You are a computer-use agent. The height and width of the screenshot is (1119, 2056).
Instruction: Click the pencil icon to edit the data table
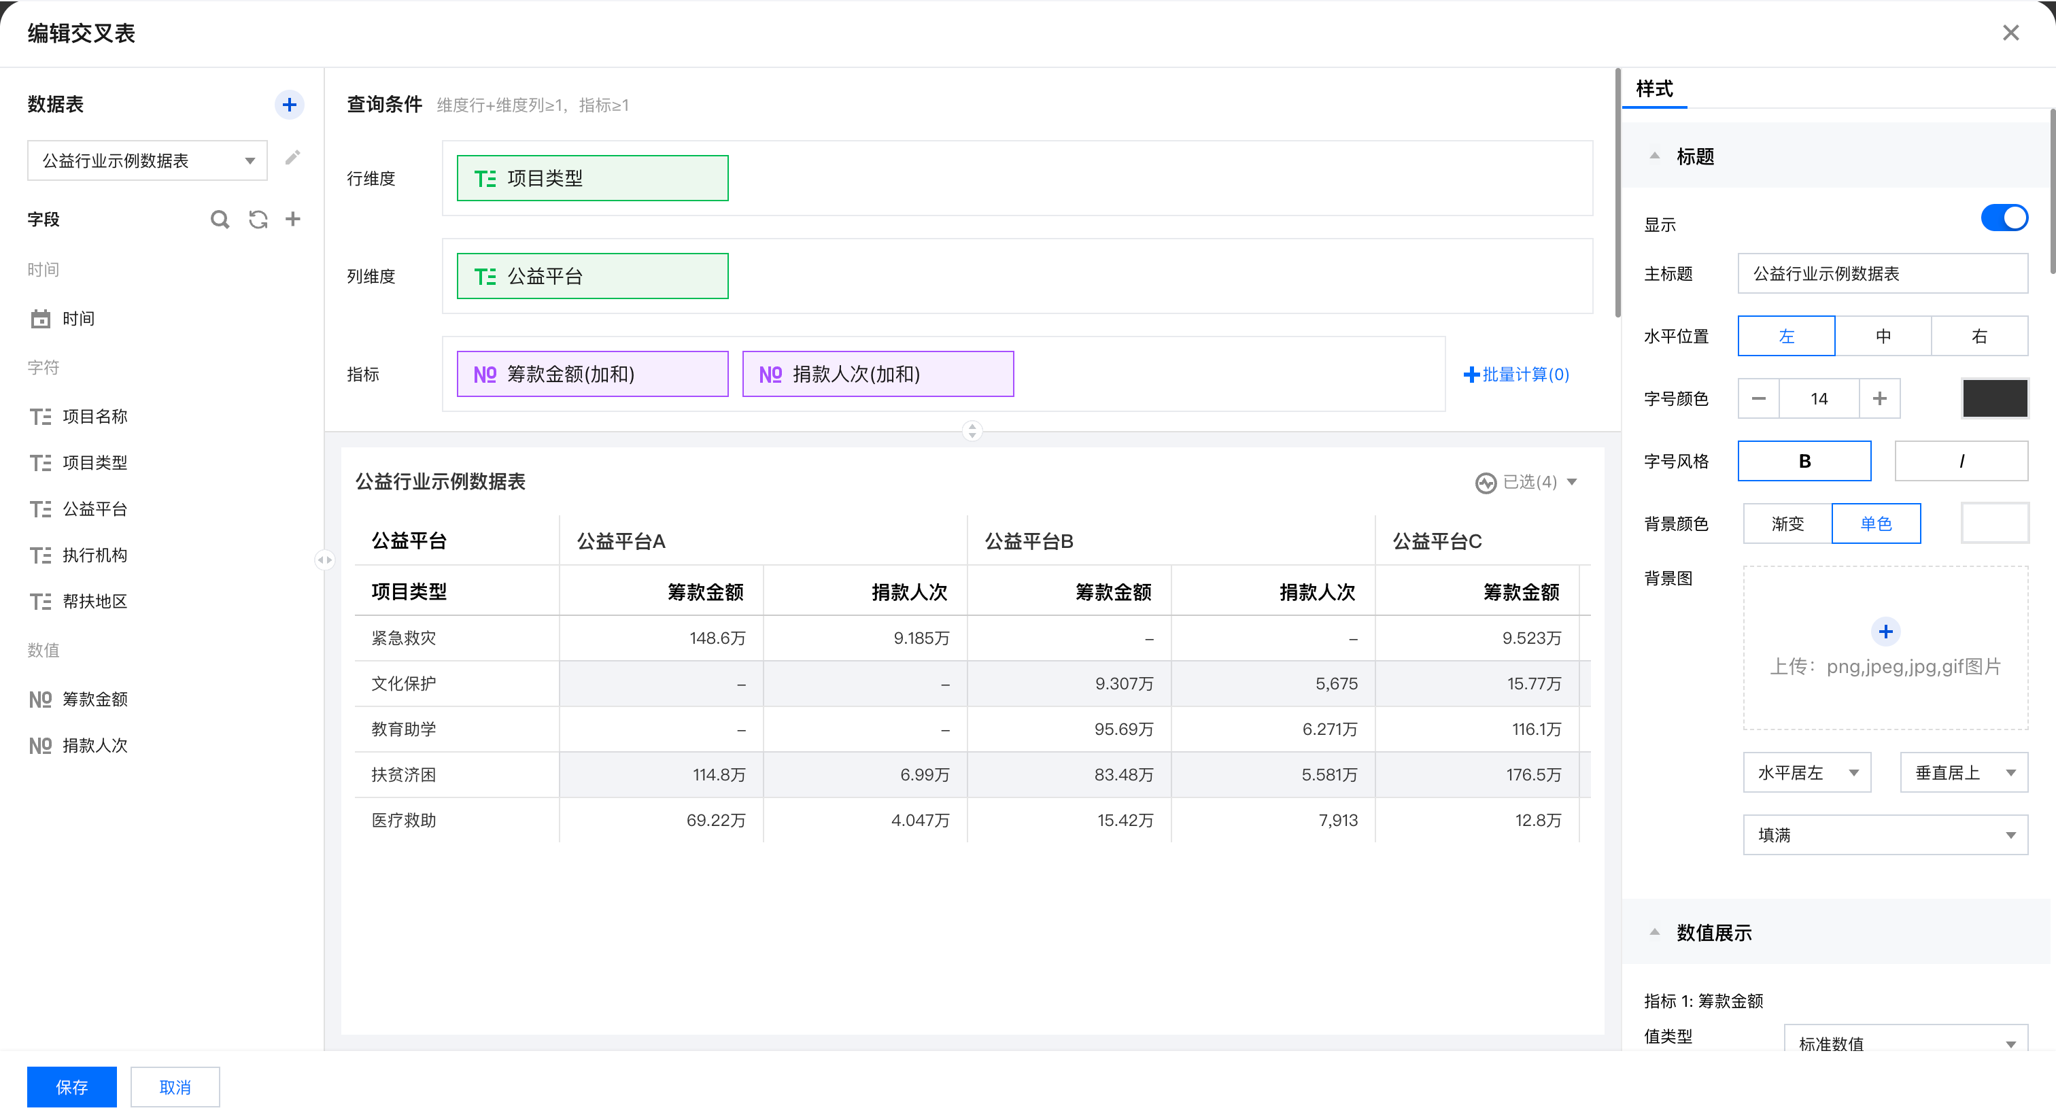(292, 158)
